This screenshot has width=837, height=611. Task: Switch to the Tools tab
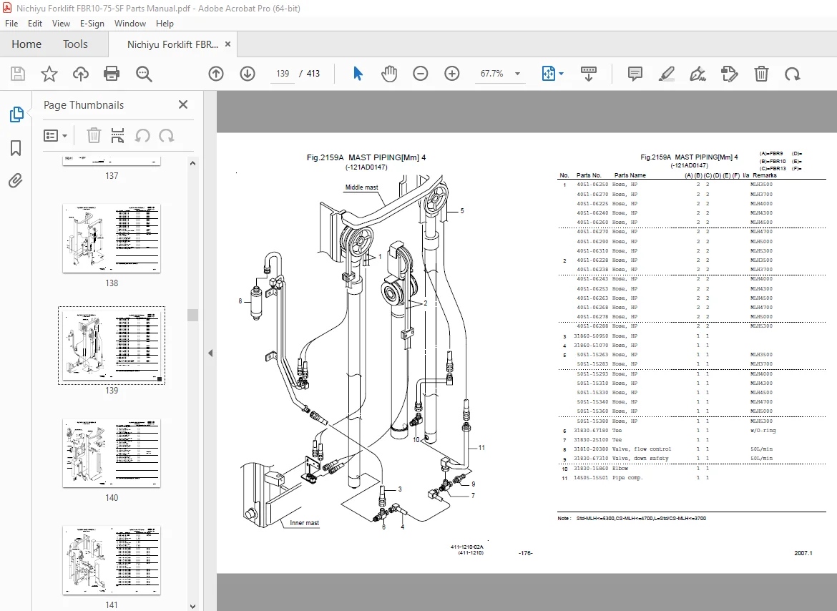pyautogui.click(x=75, y=44)
